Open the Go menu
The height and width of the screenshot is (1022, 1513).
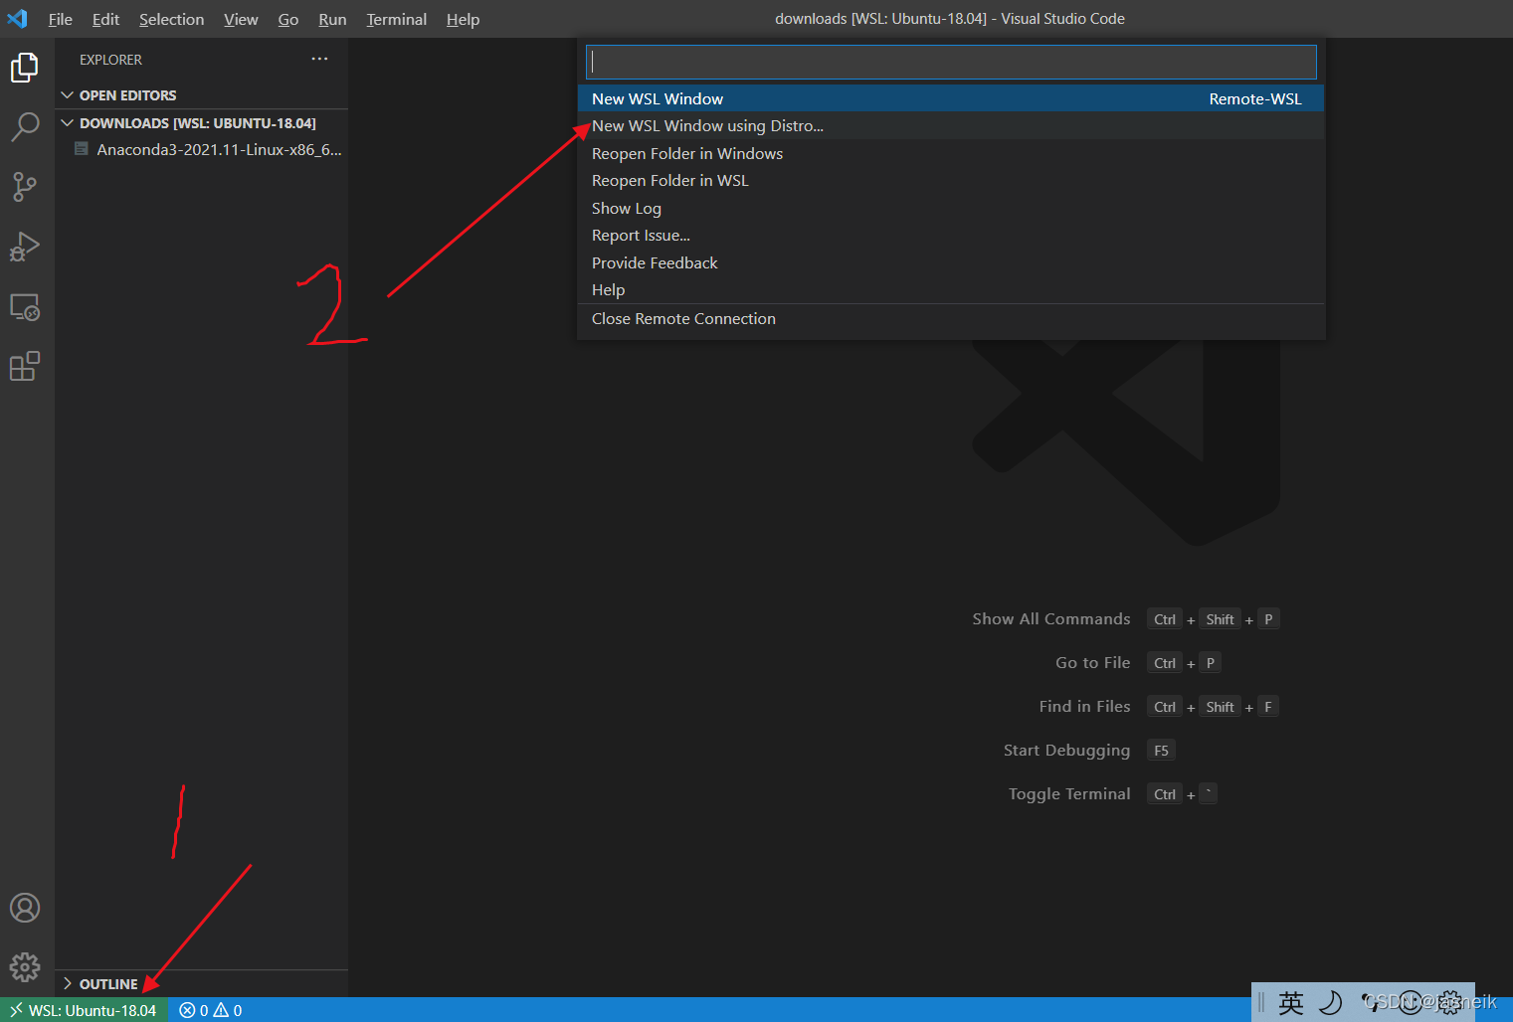[288, 19]
